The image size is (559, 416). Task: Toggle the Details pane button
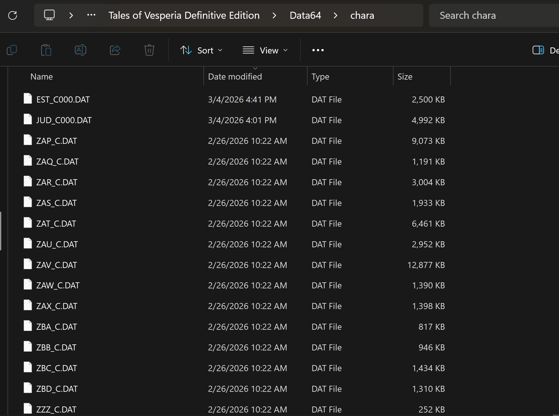click(545, 50)
